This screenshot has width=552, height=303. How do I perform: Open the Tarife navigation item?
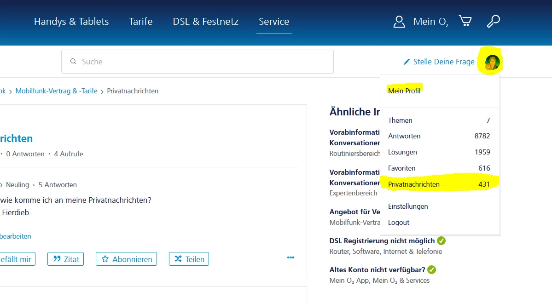[x=140, y=22]
